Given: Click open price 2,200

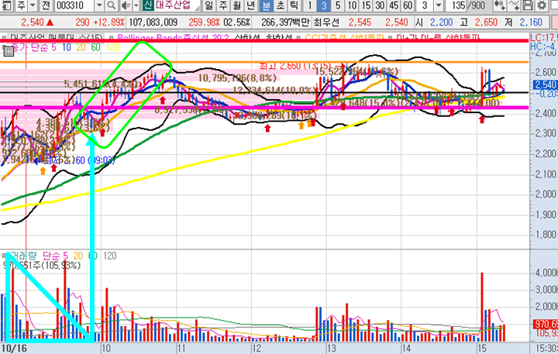Looking at the screenshot, I should pos(441,22).
